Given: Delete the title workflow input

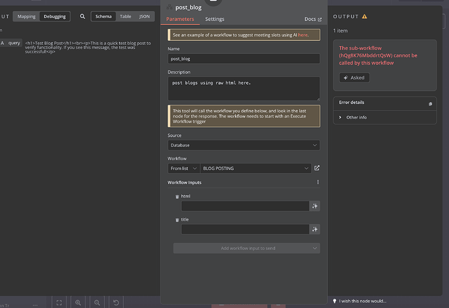Looking at the screenshot, I should coord(177,219).
